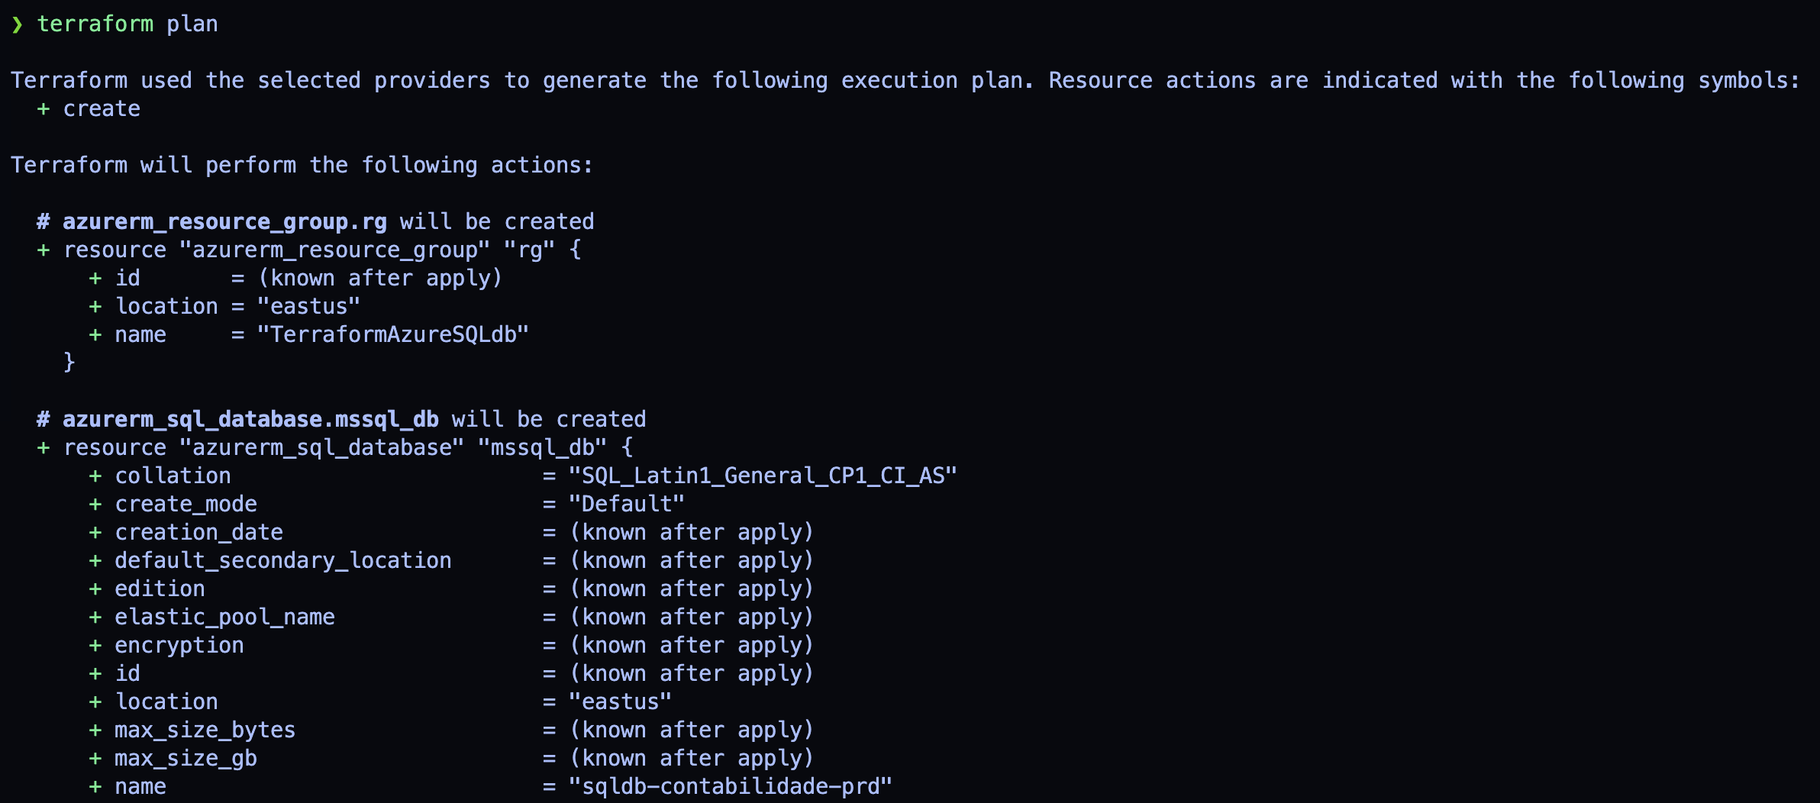Image resolution: width=1820 pixels, height=803 pixels.
Task: Click the bold azurerm_resource_group.rg heading
Action: point(224,222)
